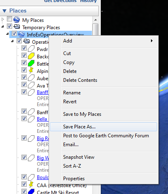Open the Big R hyperlink in Places
Screen dimensions: 168x194
(43, 139)
